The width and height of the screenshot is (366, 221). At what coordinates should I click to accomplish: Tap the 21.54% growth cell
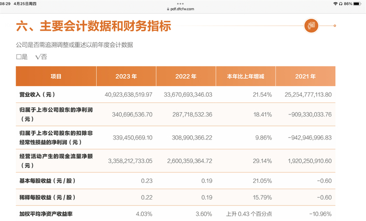click(262, 95)
